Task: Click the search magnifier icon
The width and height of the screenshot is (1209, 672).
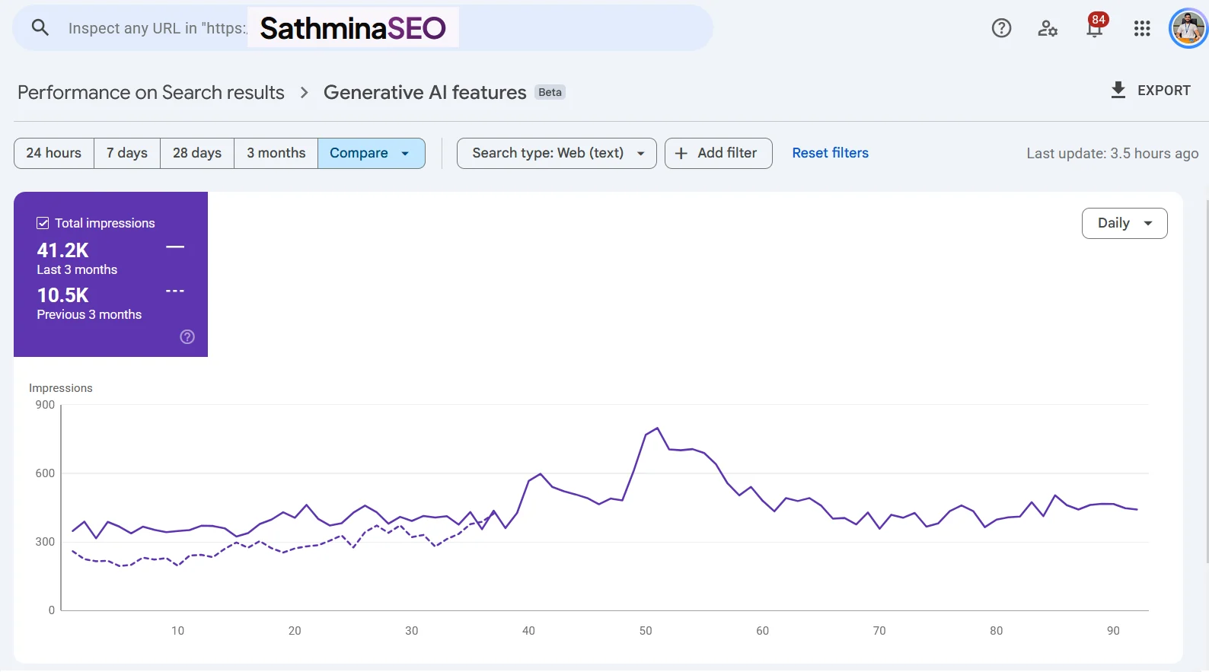Action: [40, 28]
